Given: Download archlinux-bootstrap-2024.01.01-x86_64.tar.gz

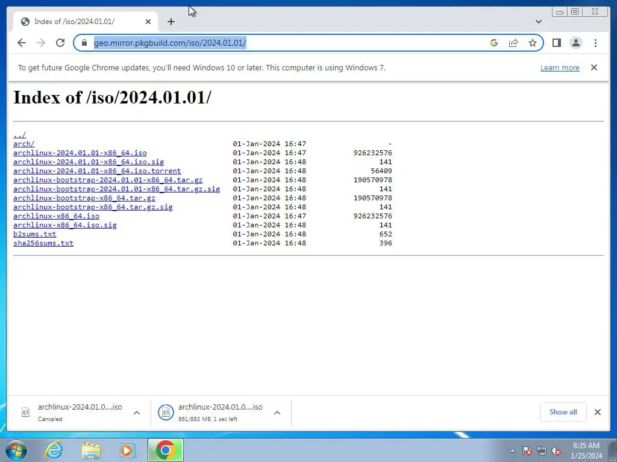Looking at the screenshot, I should click(108, 180).
